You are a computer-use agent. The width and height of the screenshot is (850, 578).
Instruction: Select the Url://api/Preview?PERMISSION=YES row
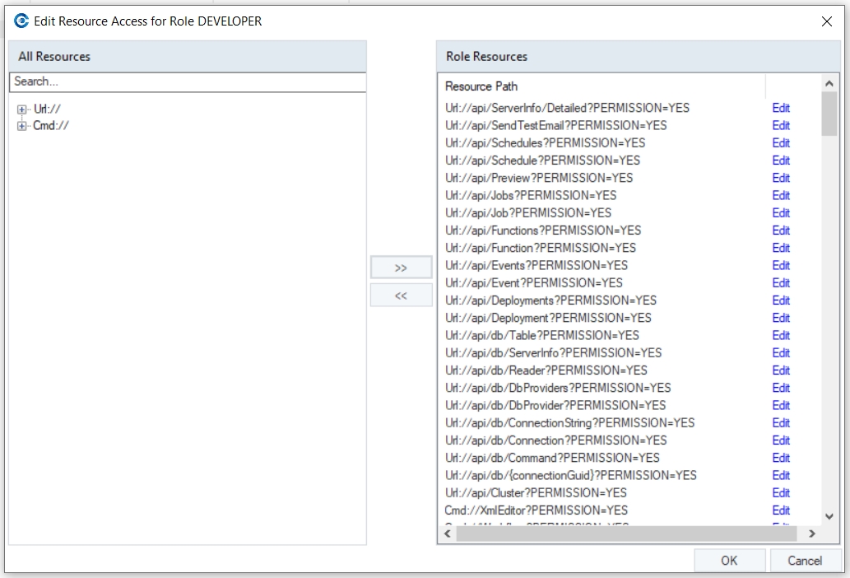540,178
